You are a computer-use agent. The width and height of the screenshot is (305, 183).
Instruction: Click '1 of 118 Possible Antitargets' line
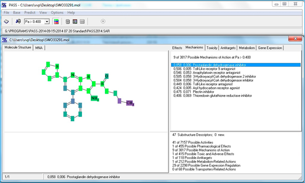pyautogui.click(x=192, y=158)
